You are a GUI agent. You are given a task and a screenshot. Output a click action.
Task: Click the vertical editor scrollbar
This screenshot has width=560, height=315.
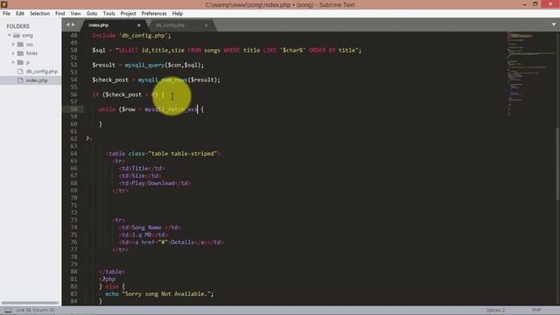click(558, 164)
